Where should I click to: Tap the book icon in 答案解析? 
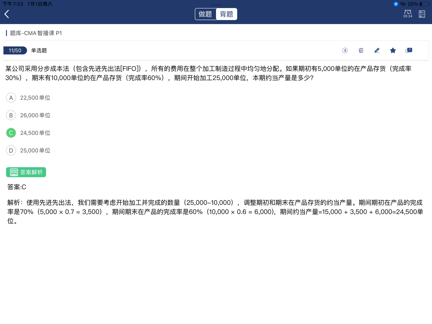pos(14,172)
